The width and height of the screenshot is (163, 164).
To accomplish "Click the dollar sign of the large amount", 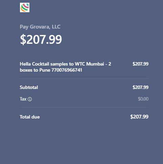I will coord(23,39).
